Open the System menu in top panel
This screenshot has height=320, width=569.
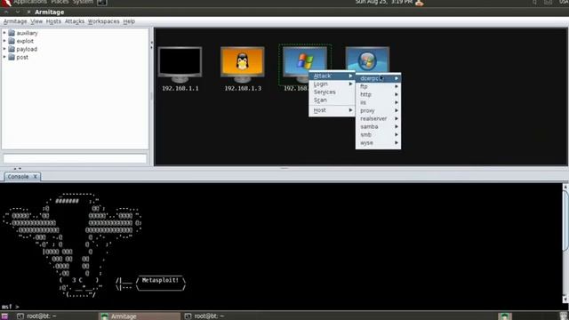(x=83, y=2)
